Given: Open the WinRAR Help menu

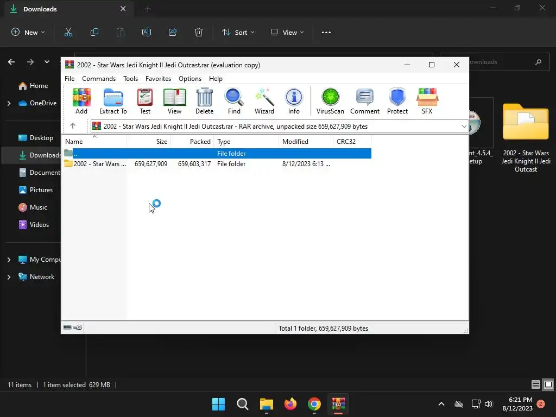Looking at the screenshot, I should [x=216, y=79].
